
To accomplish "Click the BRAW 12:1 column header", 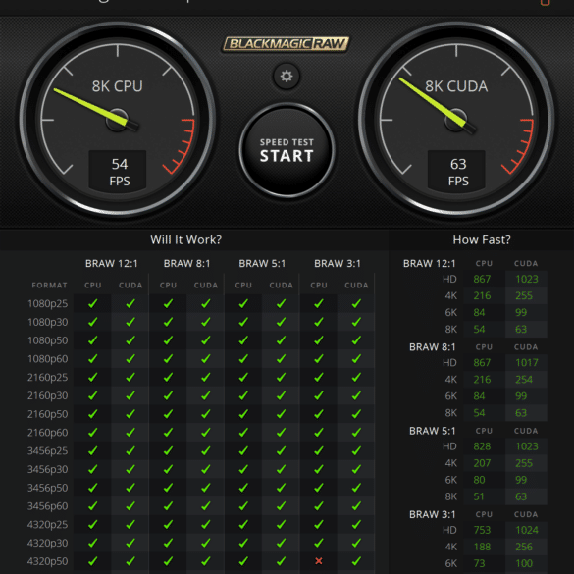I will pos(111,264).
